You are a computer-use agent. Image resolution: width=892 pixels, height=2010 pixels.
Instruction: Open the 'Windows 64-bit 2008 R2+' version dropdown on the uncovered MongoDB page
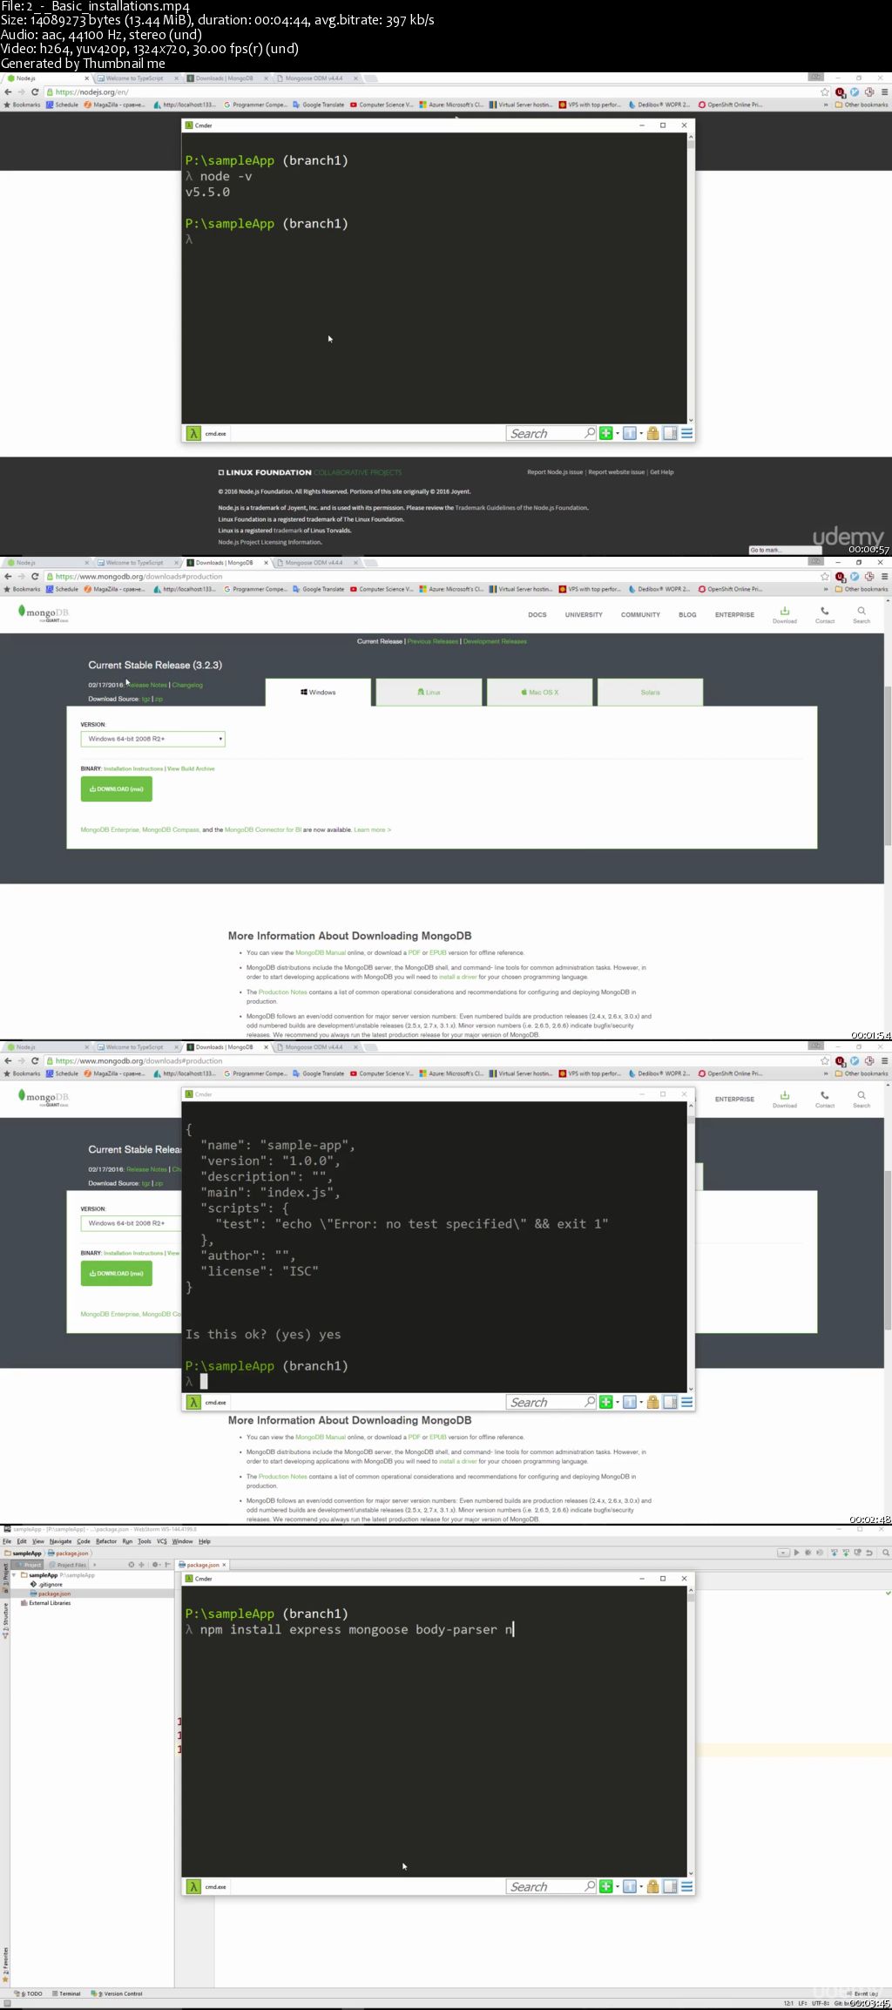[153, 739]
